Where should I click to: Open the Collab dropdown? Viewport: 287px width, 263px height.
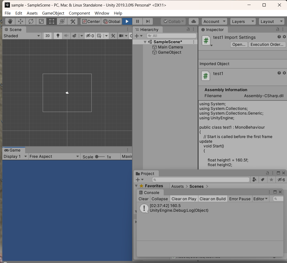click(x=173, y=21)
